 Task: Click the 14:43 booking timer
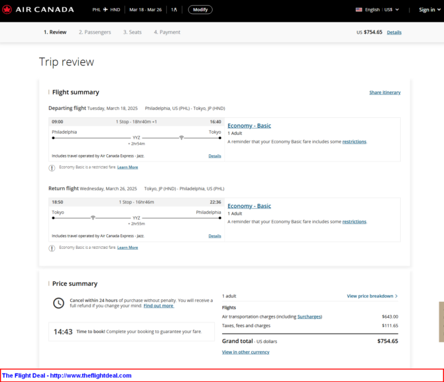click(63, 332)
